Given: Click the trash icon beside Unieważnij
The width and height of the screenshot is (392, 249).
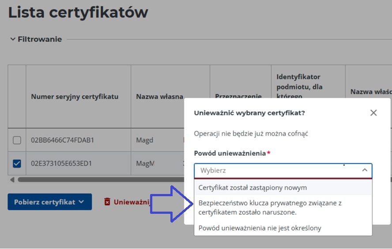Looking at the screenshot, I should coord(107,202).
